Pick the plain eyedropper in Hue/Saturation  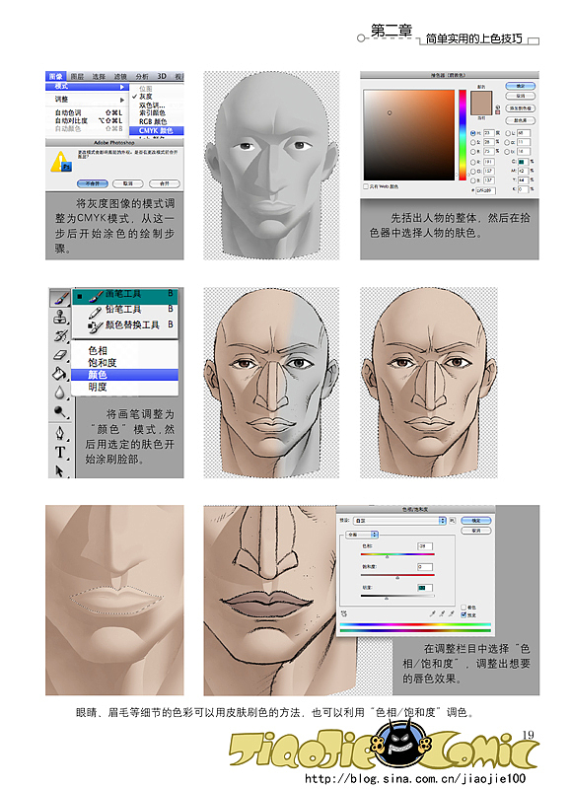coord(432,613)
